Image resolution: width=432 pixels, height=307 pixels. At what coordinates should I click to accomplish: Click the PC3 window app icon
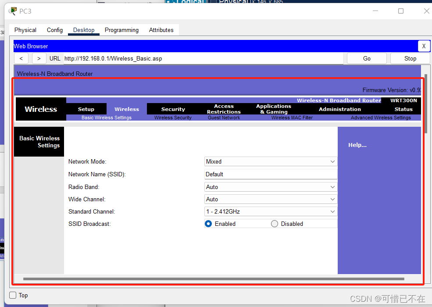click(x=13, y=11)
